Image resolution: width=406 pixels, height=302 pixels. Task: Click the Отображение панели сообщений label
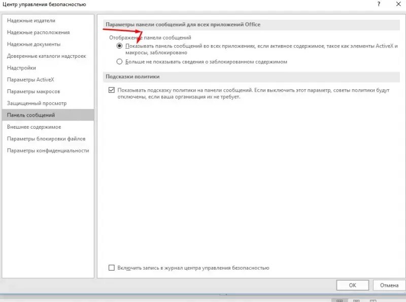coord(150,37)
